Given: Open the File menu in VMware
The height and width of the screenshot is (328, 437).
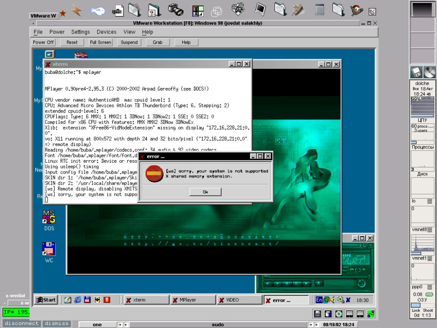Looking at the screenshot, I should point(38,32).
